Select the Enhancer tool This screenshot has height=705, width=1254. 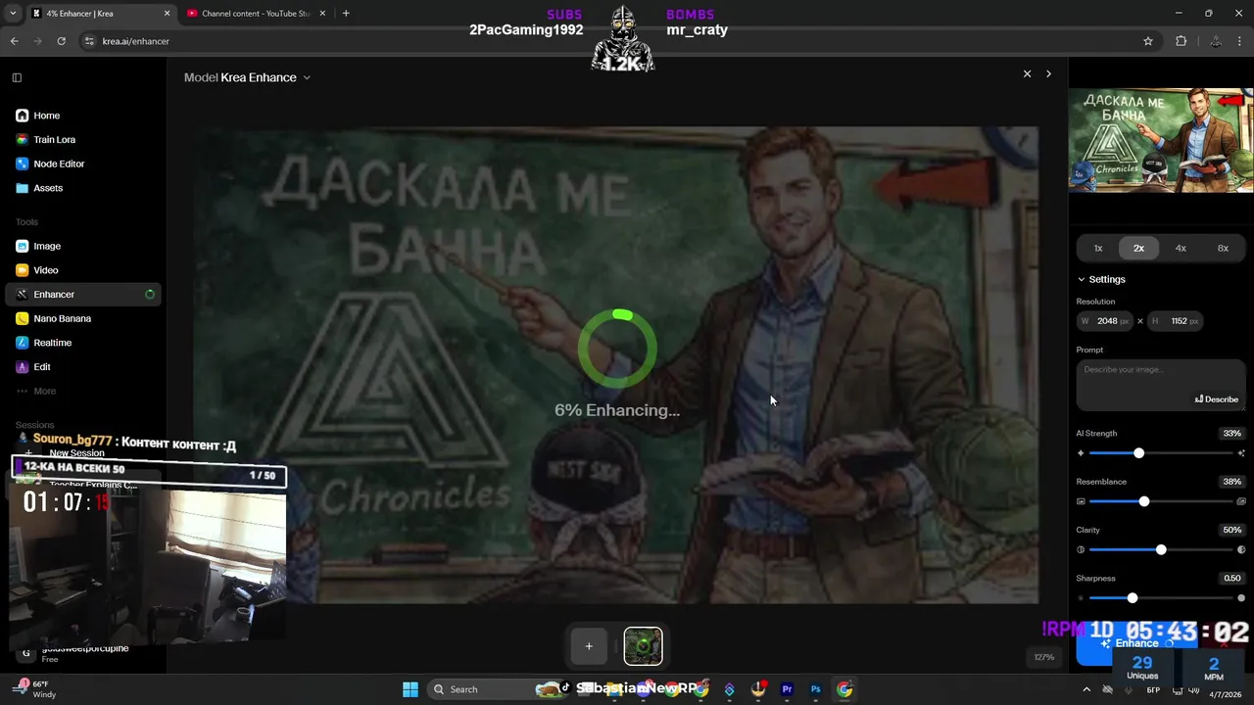83,294
